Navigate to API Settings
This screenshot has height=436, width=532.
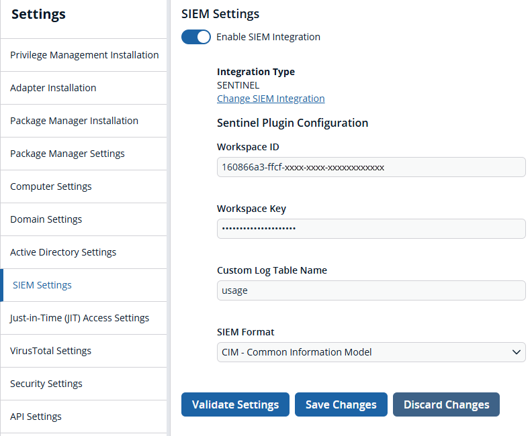[x=84, y=417]
